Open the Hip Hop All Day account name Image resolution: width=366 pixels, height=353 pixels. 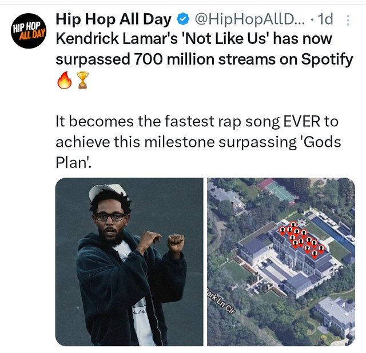tap(113, 19)
